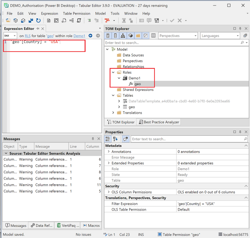This screenshot has height=238, width=250.
Task: Switch to the Best Practice Analyzer tab
Action: tap(159, 122)
